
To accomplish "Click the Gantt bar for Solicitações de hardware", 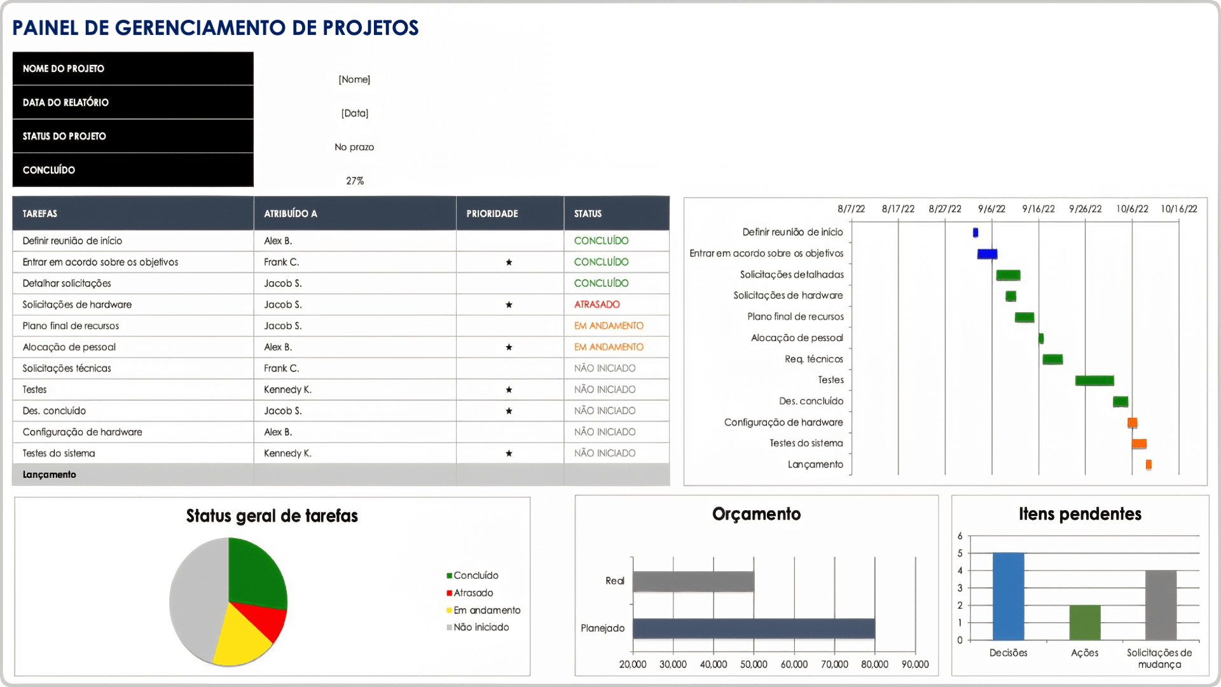I will coord(1011,296).
